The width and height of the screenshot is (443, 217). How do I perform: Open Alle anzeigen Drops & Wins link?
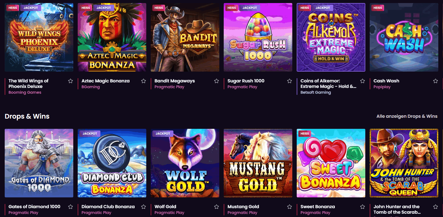407,116
